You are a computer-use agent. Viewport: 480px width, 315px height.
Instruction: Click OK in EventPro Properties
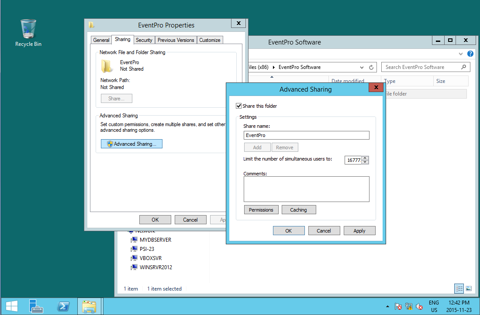[155, 219]
